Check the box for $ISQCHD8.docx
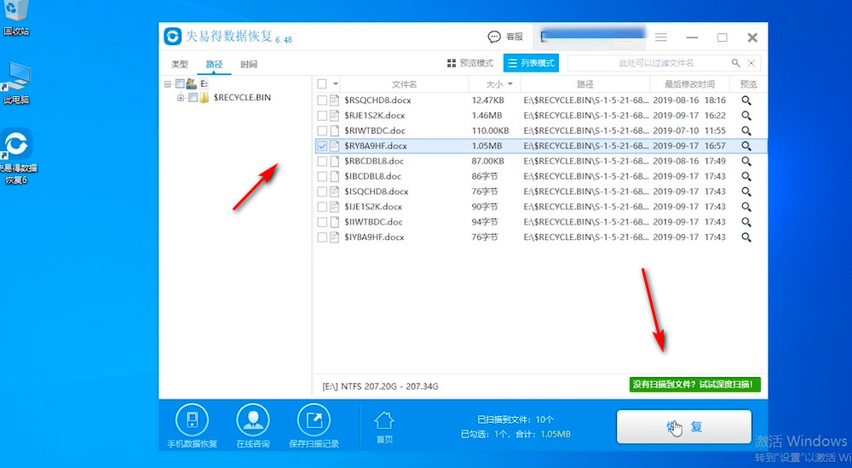This screenshot has width=852, height=468. point(322,191)
